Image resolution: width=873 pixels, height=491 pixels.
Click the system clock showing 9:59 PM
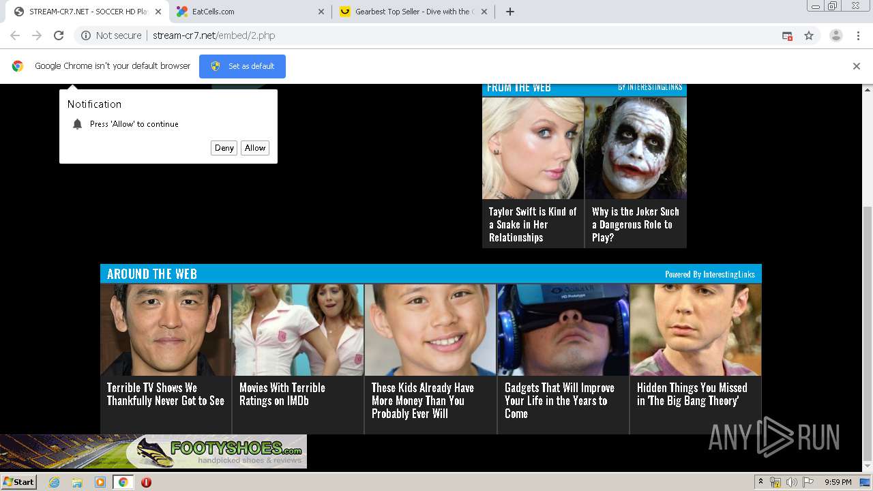838,482
